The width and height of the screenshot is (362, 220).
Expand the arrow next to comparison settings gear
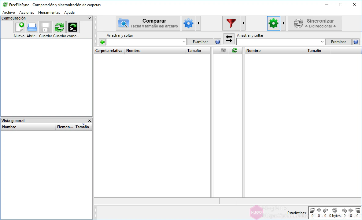coord(198,23)
